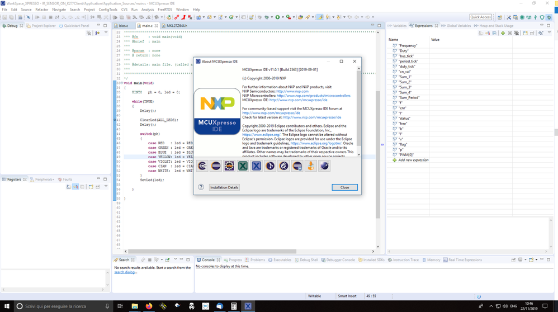The height and width of the screenshot is (312, 558).
Task: Click Collapse All icon in Expressions view
Action: click(494, 33)
